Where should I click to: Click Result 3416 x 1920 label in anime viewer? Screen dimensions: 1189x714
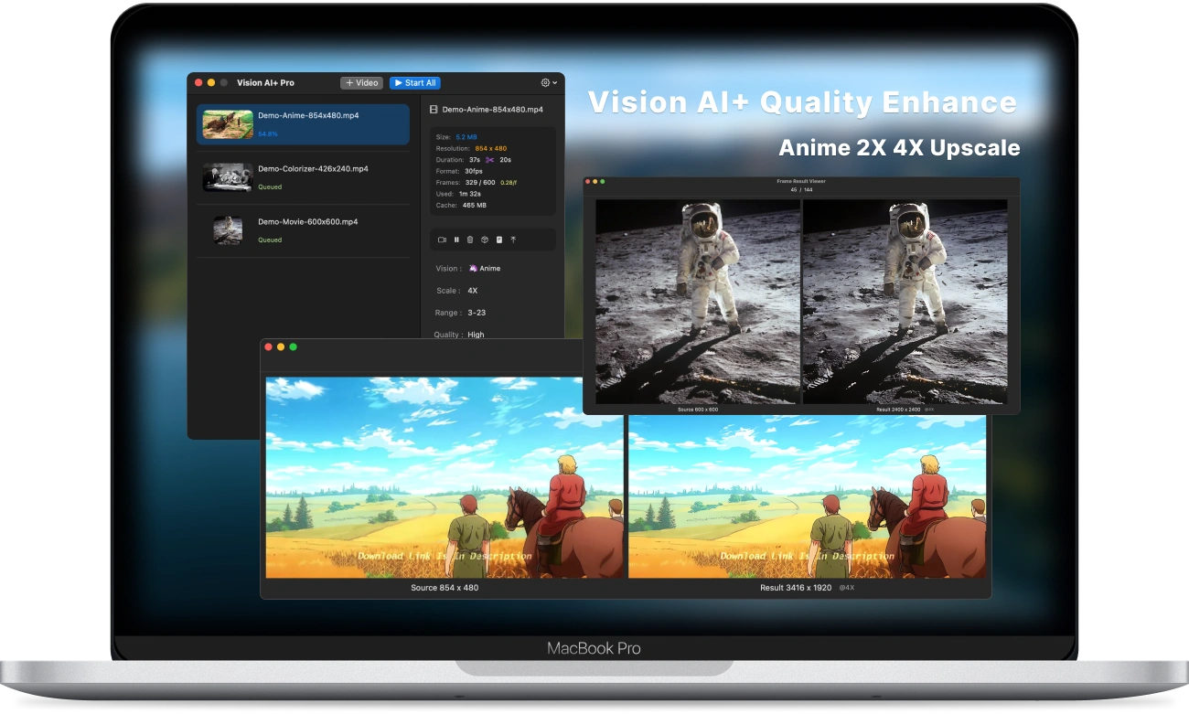coord(796,588)
